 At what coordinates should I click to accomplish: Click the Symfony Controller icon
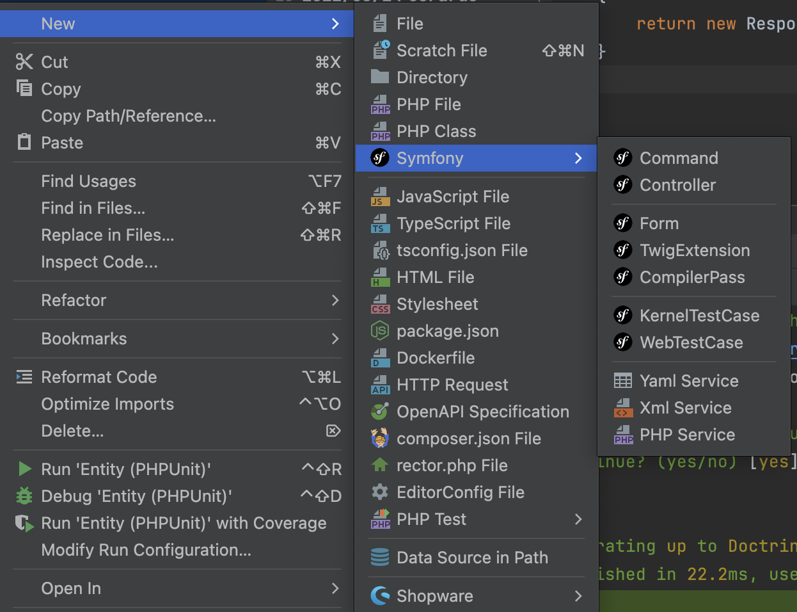(x=622, y=185)
